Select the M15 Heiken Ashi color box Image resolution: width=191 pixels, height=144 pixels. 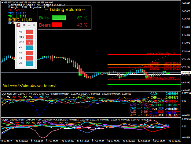30,37
